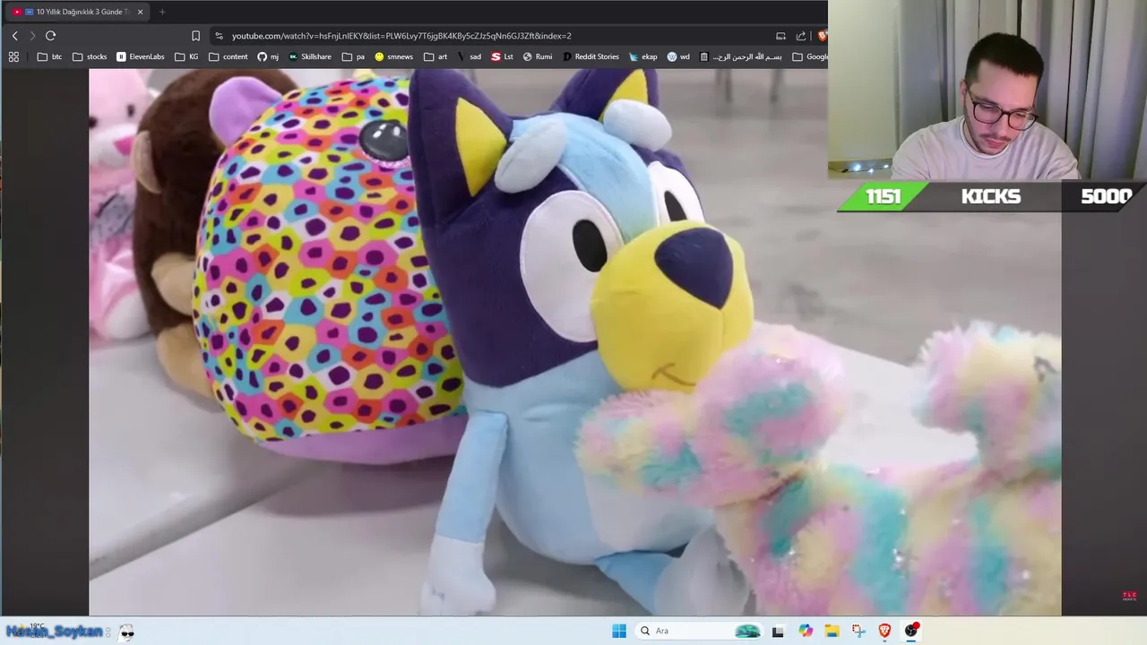Open the Brave Shields lion icon

(x=822, y=36)
